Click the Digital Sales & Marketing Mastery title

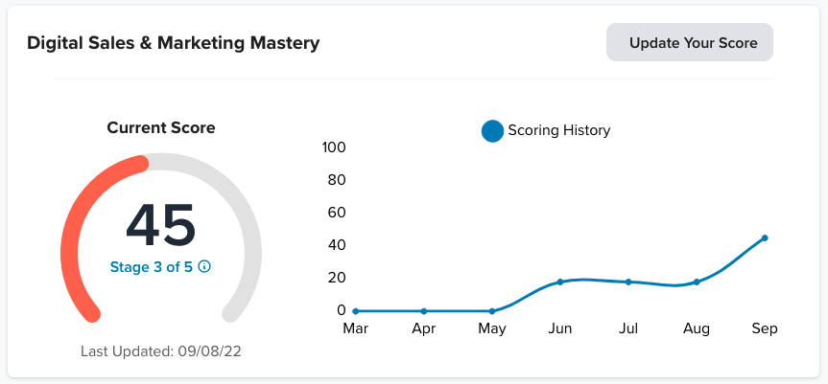click(x=174, y=43)
